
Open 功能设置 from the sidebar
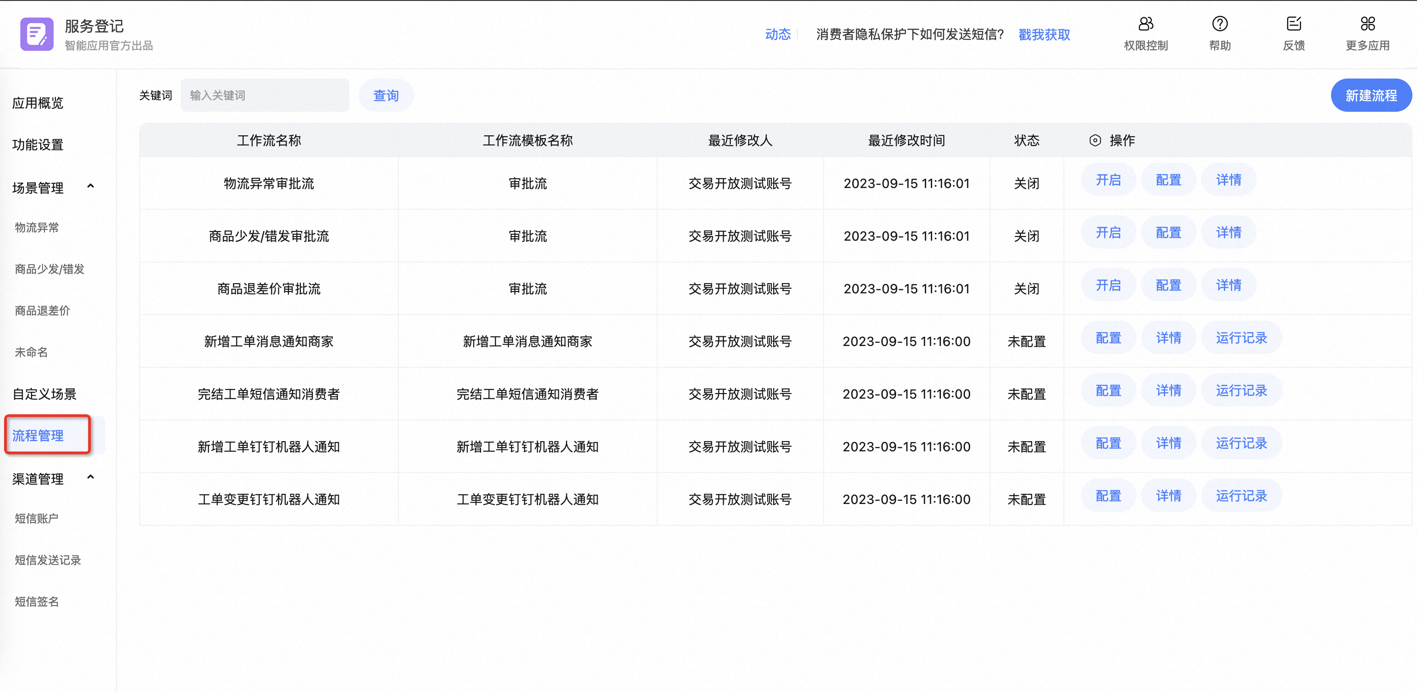point(38,145)
